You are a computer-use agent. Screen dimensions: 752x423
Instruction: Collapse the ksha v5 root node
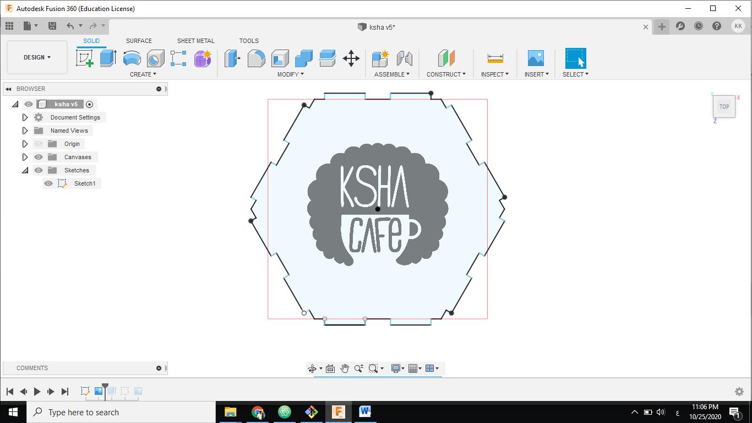(x=15, y=104)
